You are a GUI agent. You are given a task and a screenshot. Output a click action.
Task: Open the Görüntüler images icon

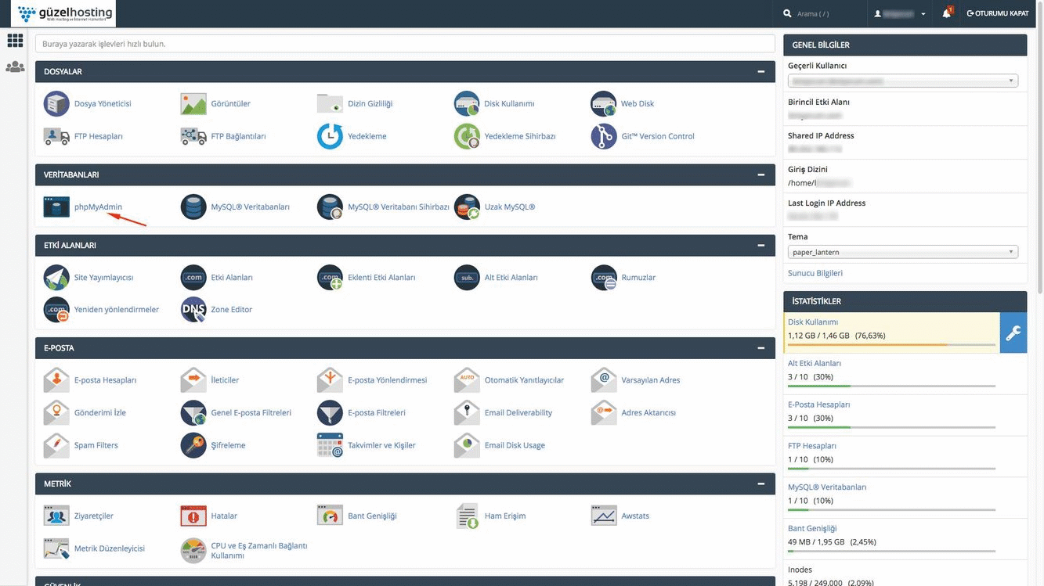(x=193, y=103)
